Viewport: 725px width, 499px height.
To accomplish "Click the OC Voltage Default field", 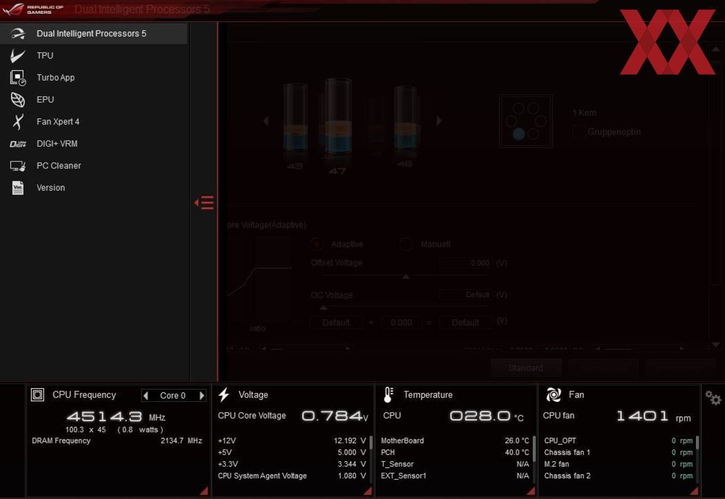I will tap(465, 295).
